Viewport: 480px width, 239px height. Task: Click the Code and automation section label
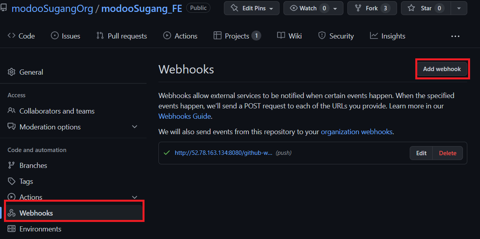coord(37,150)
